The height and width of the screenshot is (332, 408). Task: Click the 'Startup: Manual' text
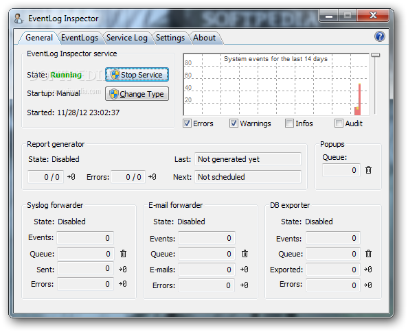[54, 93]
